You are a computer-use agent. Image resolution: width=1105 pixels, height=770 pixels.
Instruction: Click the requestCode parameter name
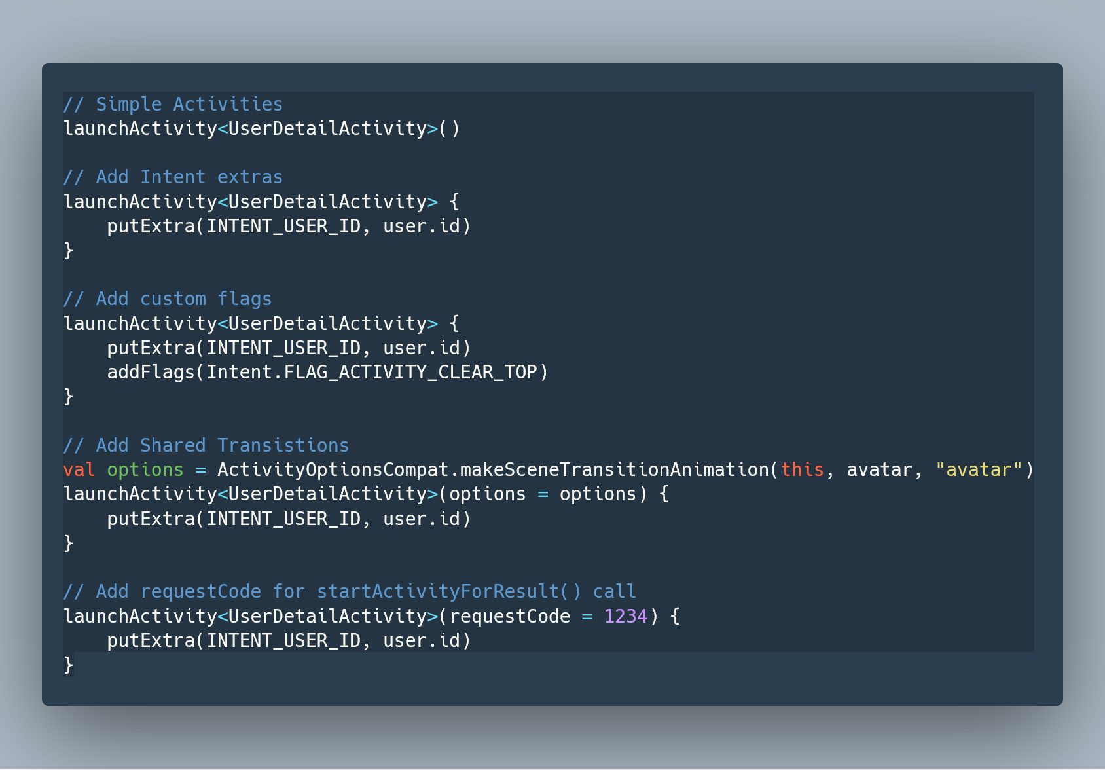[509, 616]
